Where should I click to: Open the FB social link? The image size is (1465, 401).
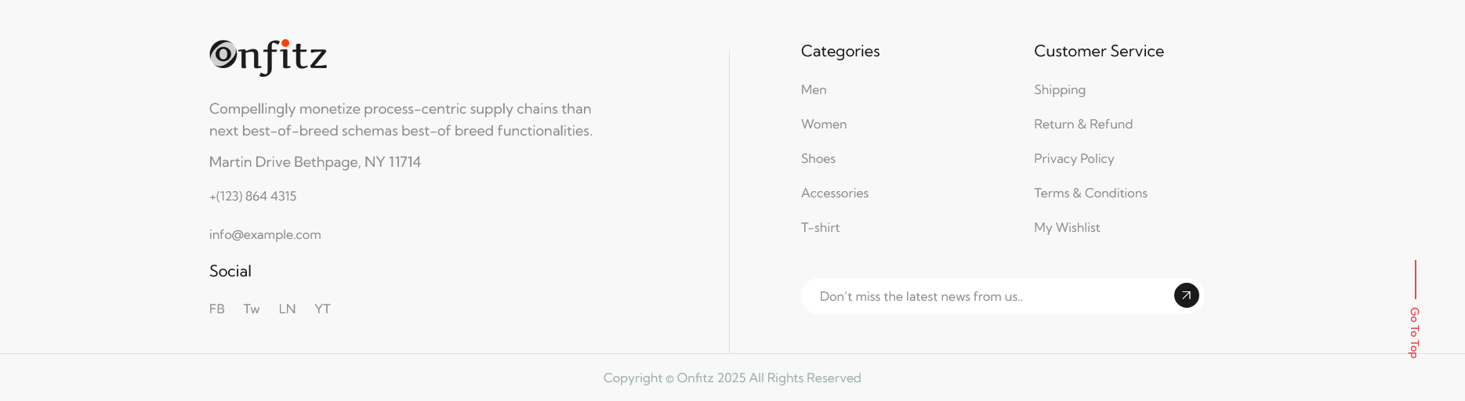217,309
